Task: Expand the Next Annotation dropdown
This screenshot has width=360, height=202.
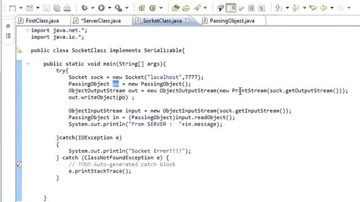Action: pos(287,8)
